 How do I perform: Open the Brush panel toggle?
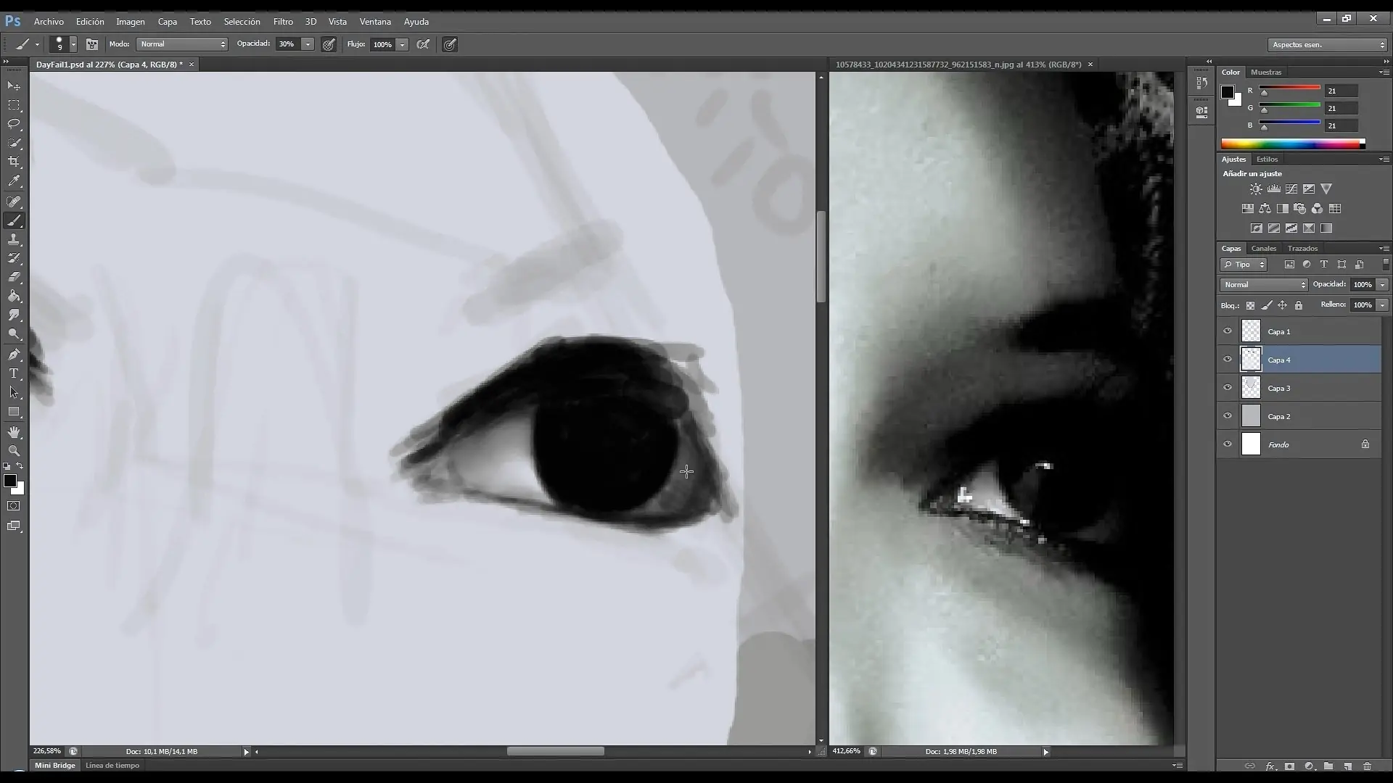[x=92, y=44]
